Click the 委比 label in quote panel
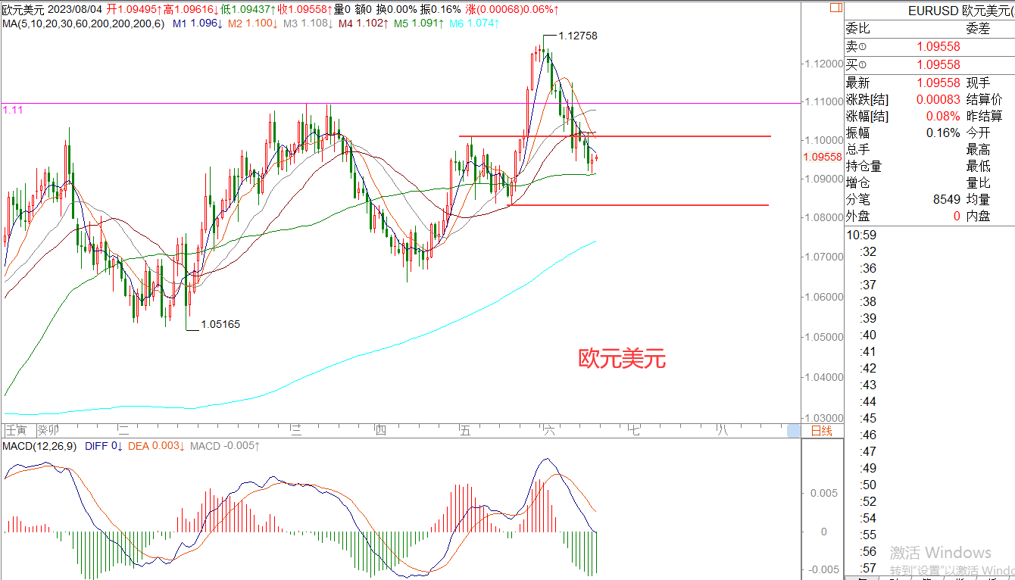 858,29
